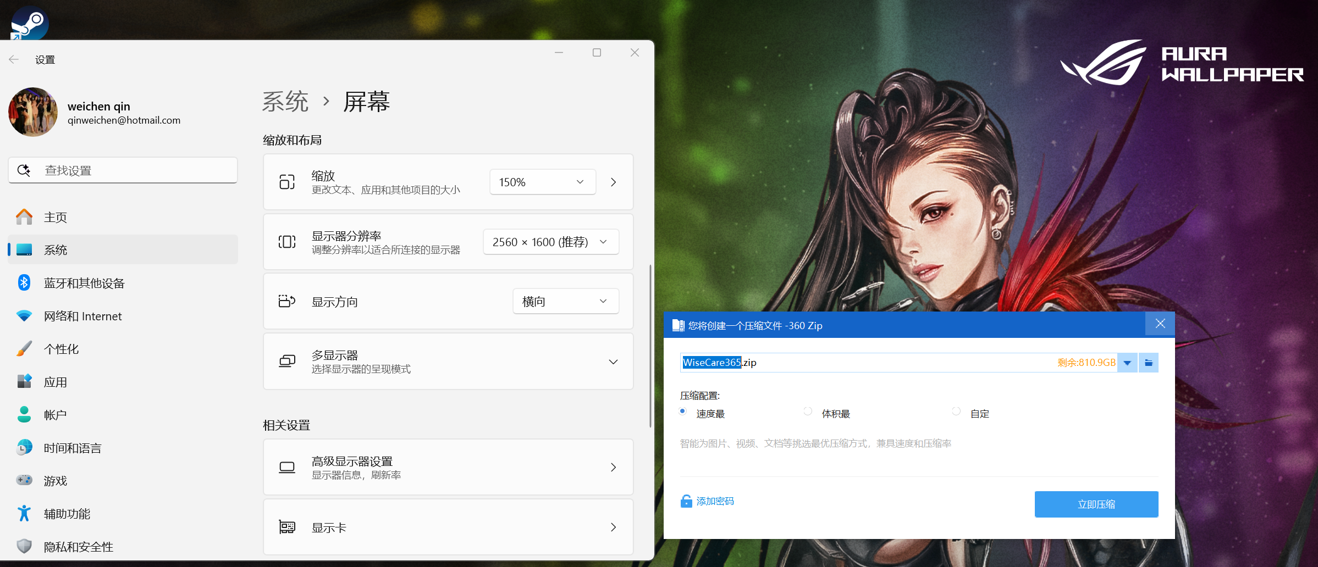
Task: Open the save path dropdown arrow in 360 Zip
Action: [x=1127, y=363]
